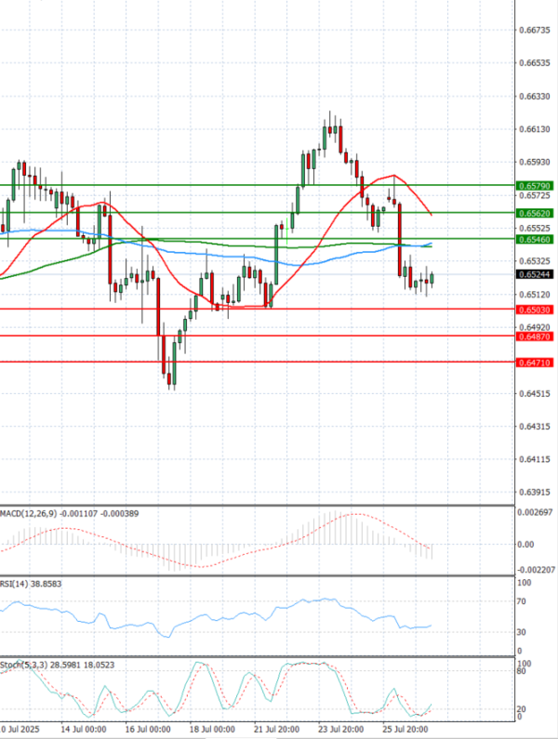
Task: Click the latest green candlestick on chart
Action: [x=432, y=279]
